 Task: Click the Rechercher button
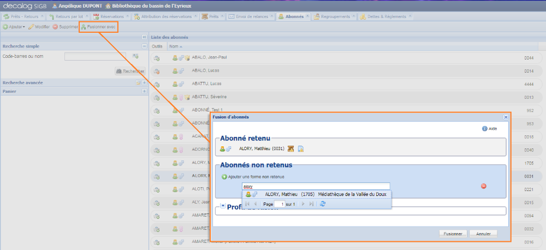130,71
